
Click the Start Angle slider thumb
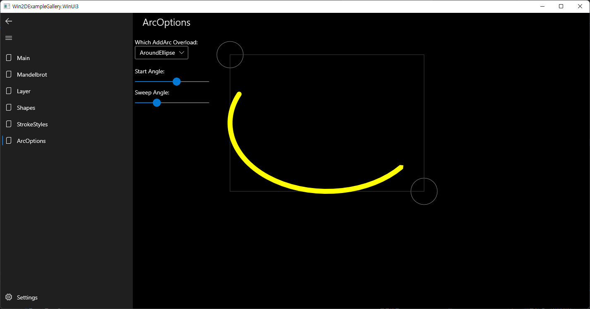tap(176, 82)
